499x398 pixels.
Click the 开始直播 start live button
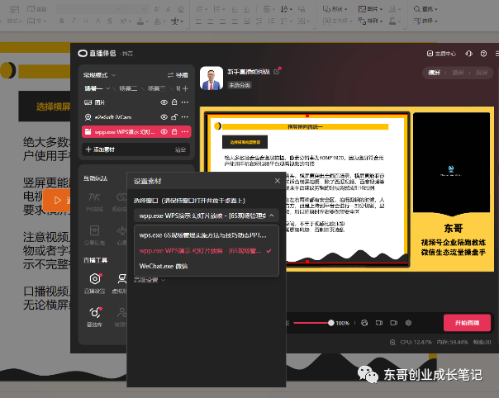point(467,323)
